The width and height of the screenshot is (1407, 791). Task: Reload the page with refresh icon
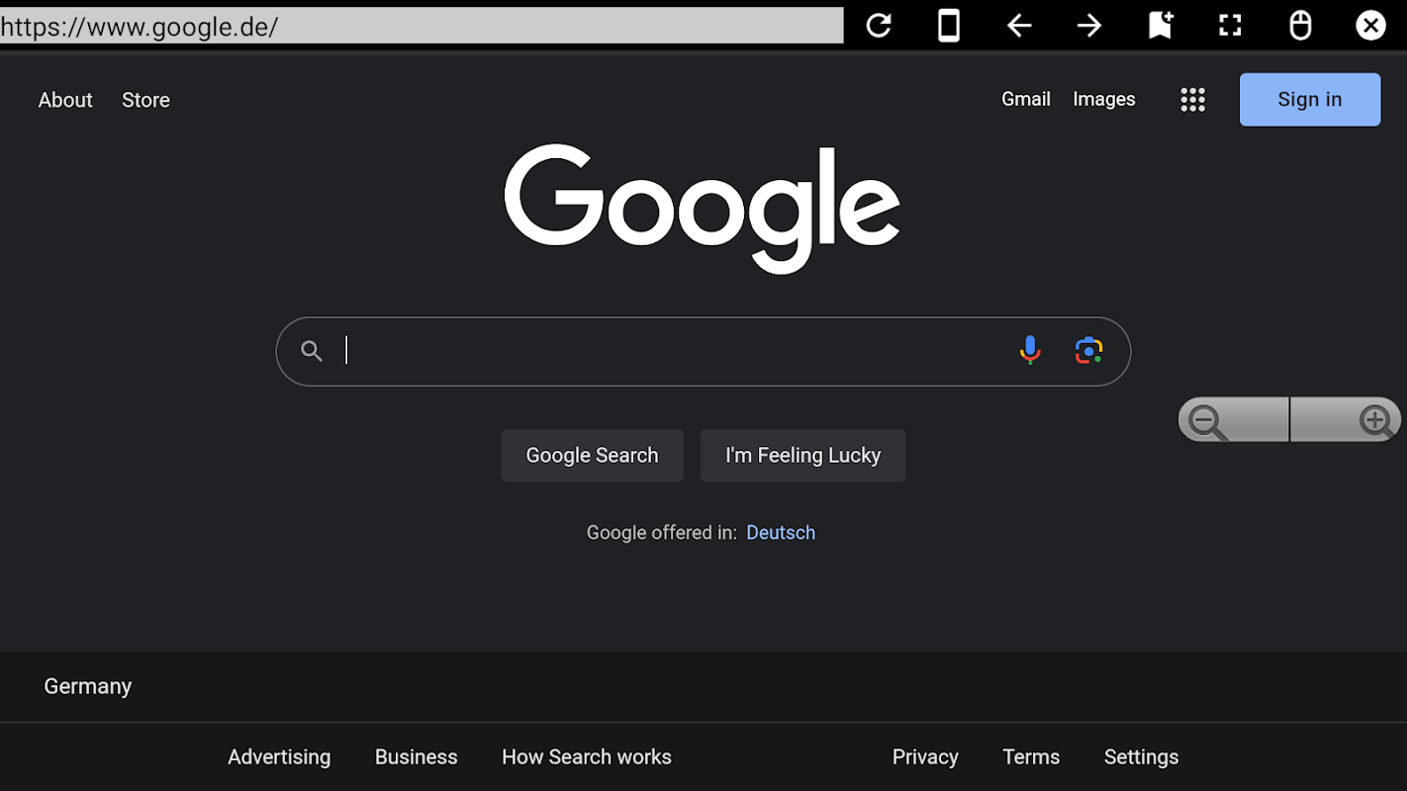[879, 26]
